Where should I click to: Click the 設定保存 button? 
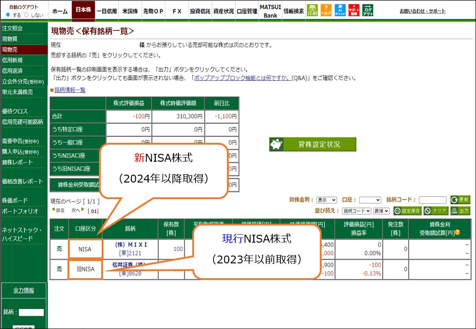408,211
